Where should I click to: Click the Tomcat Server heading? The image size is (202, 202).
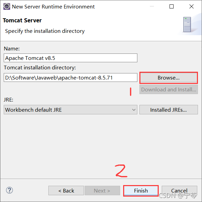click(22, 20)
